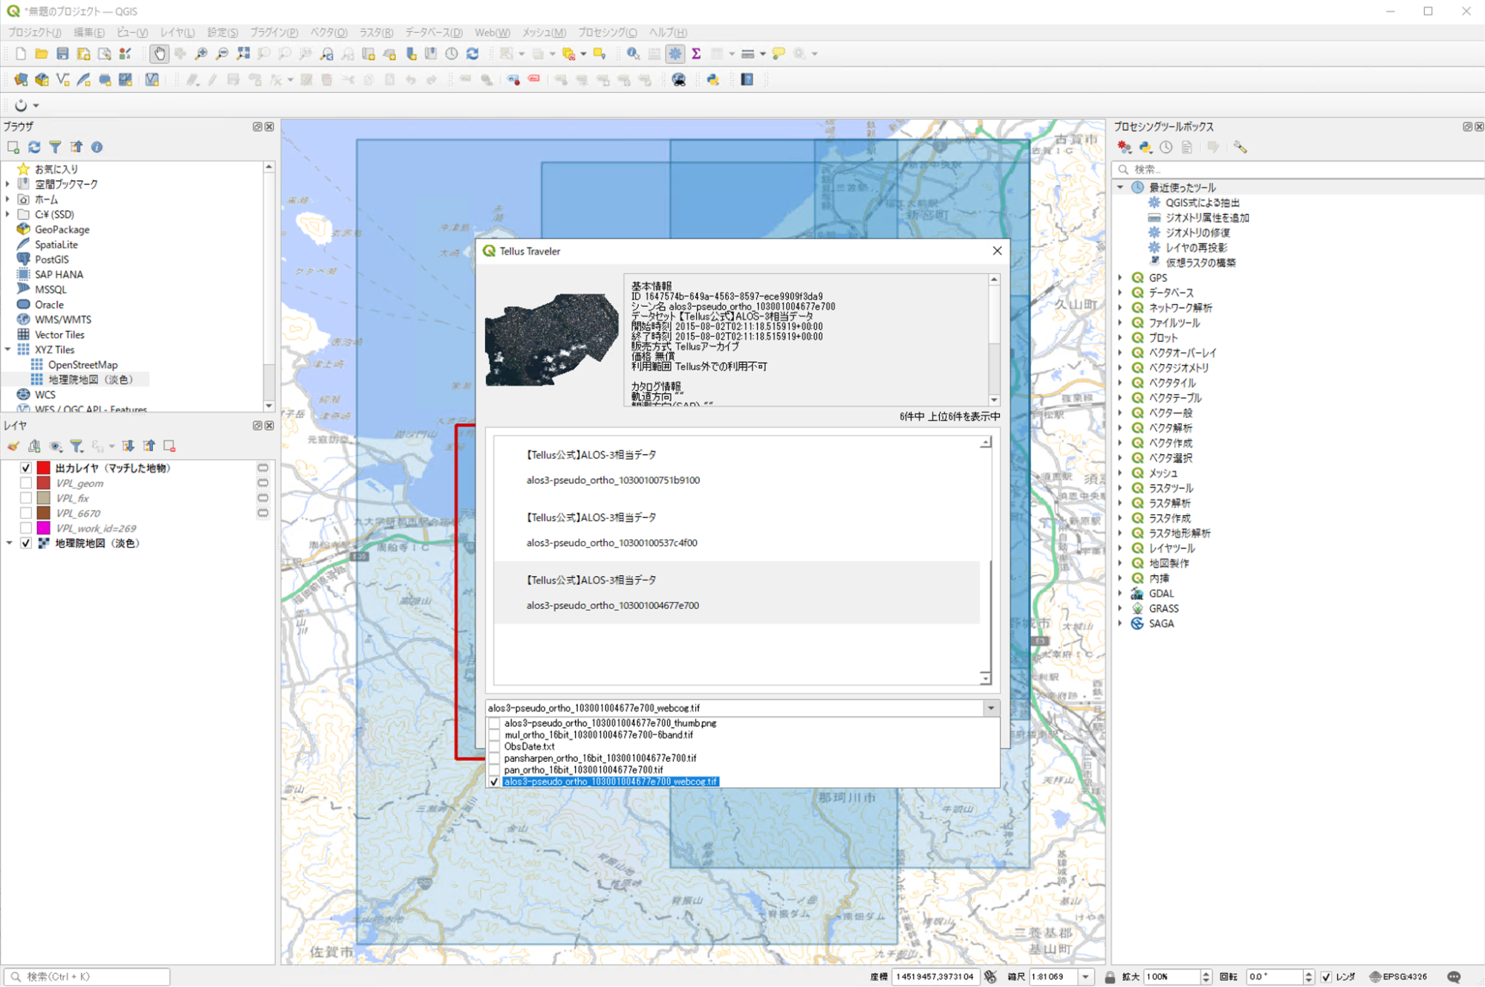The image size is (1485, 987).
Task: Click the EPSG:4326 CRS button
Action: (x=1399, y=977)
